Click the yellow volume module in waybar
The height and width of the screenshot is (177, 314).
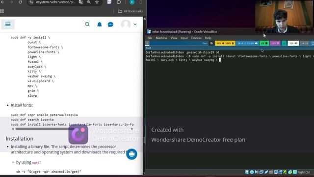(x=225, y=43)
